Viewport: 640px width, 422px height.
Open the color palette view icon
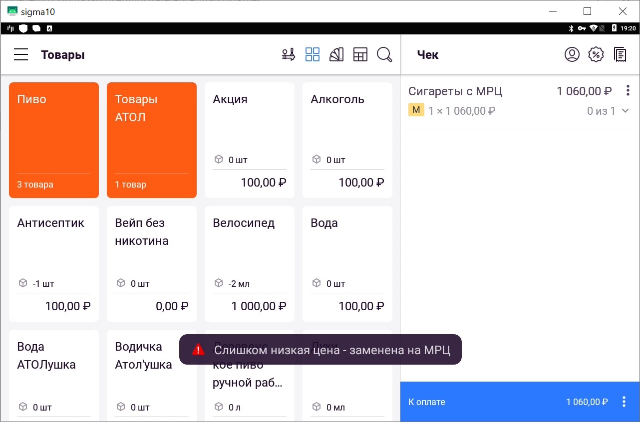(x=336, y=54)
